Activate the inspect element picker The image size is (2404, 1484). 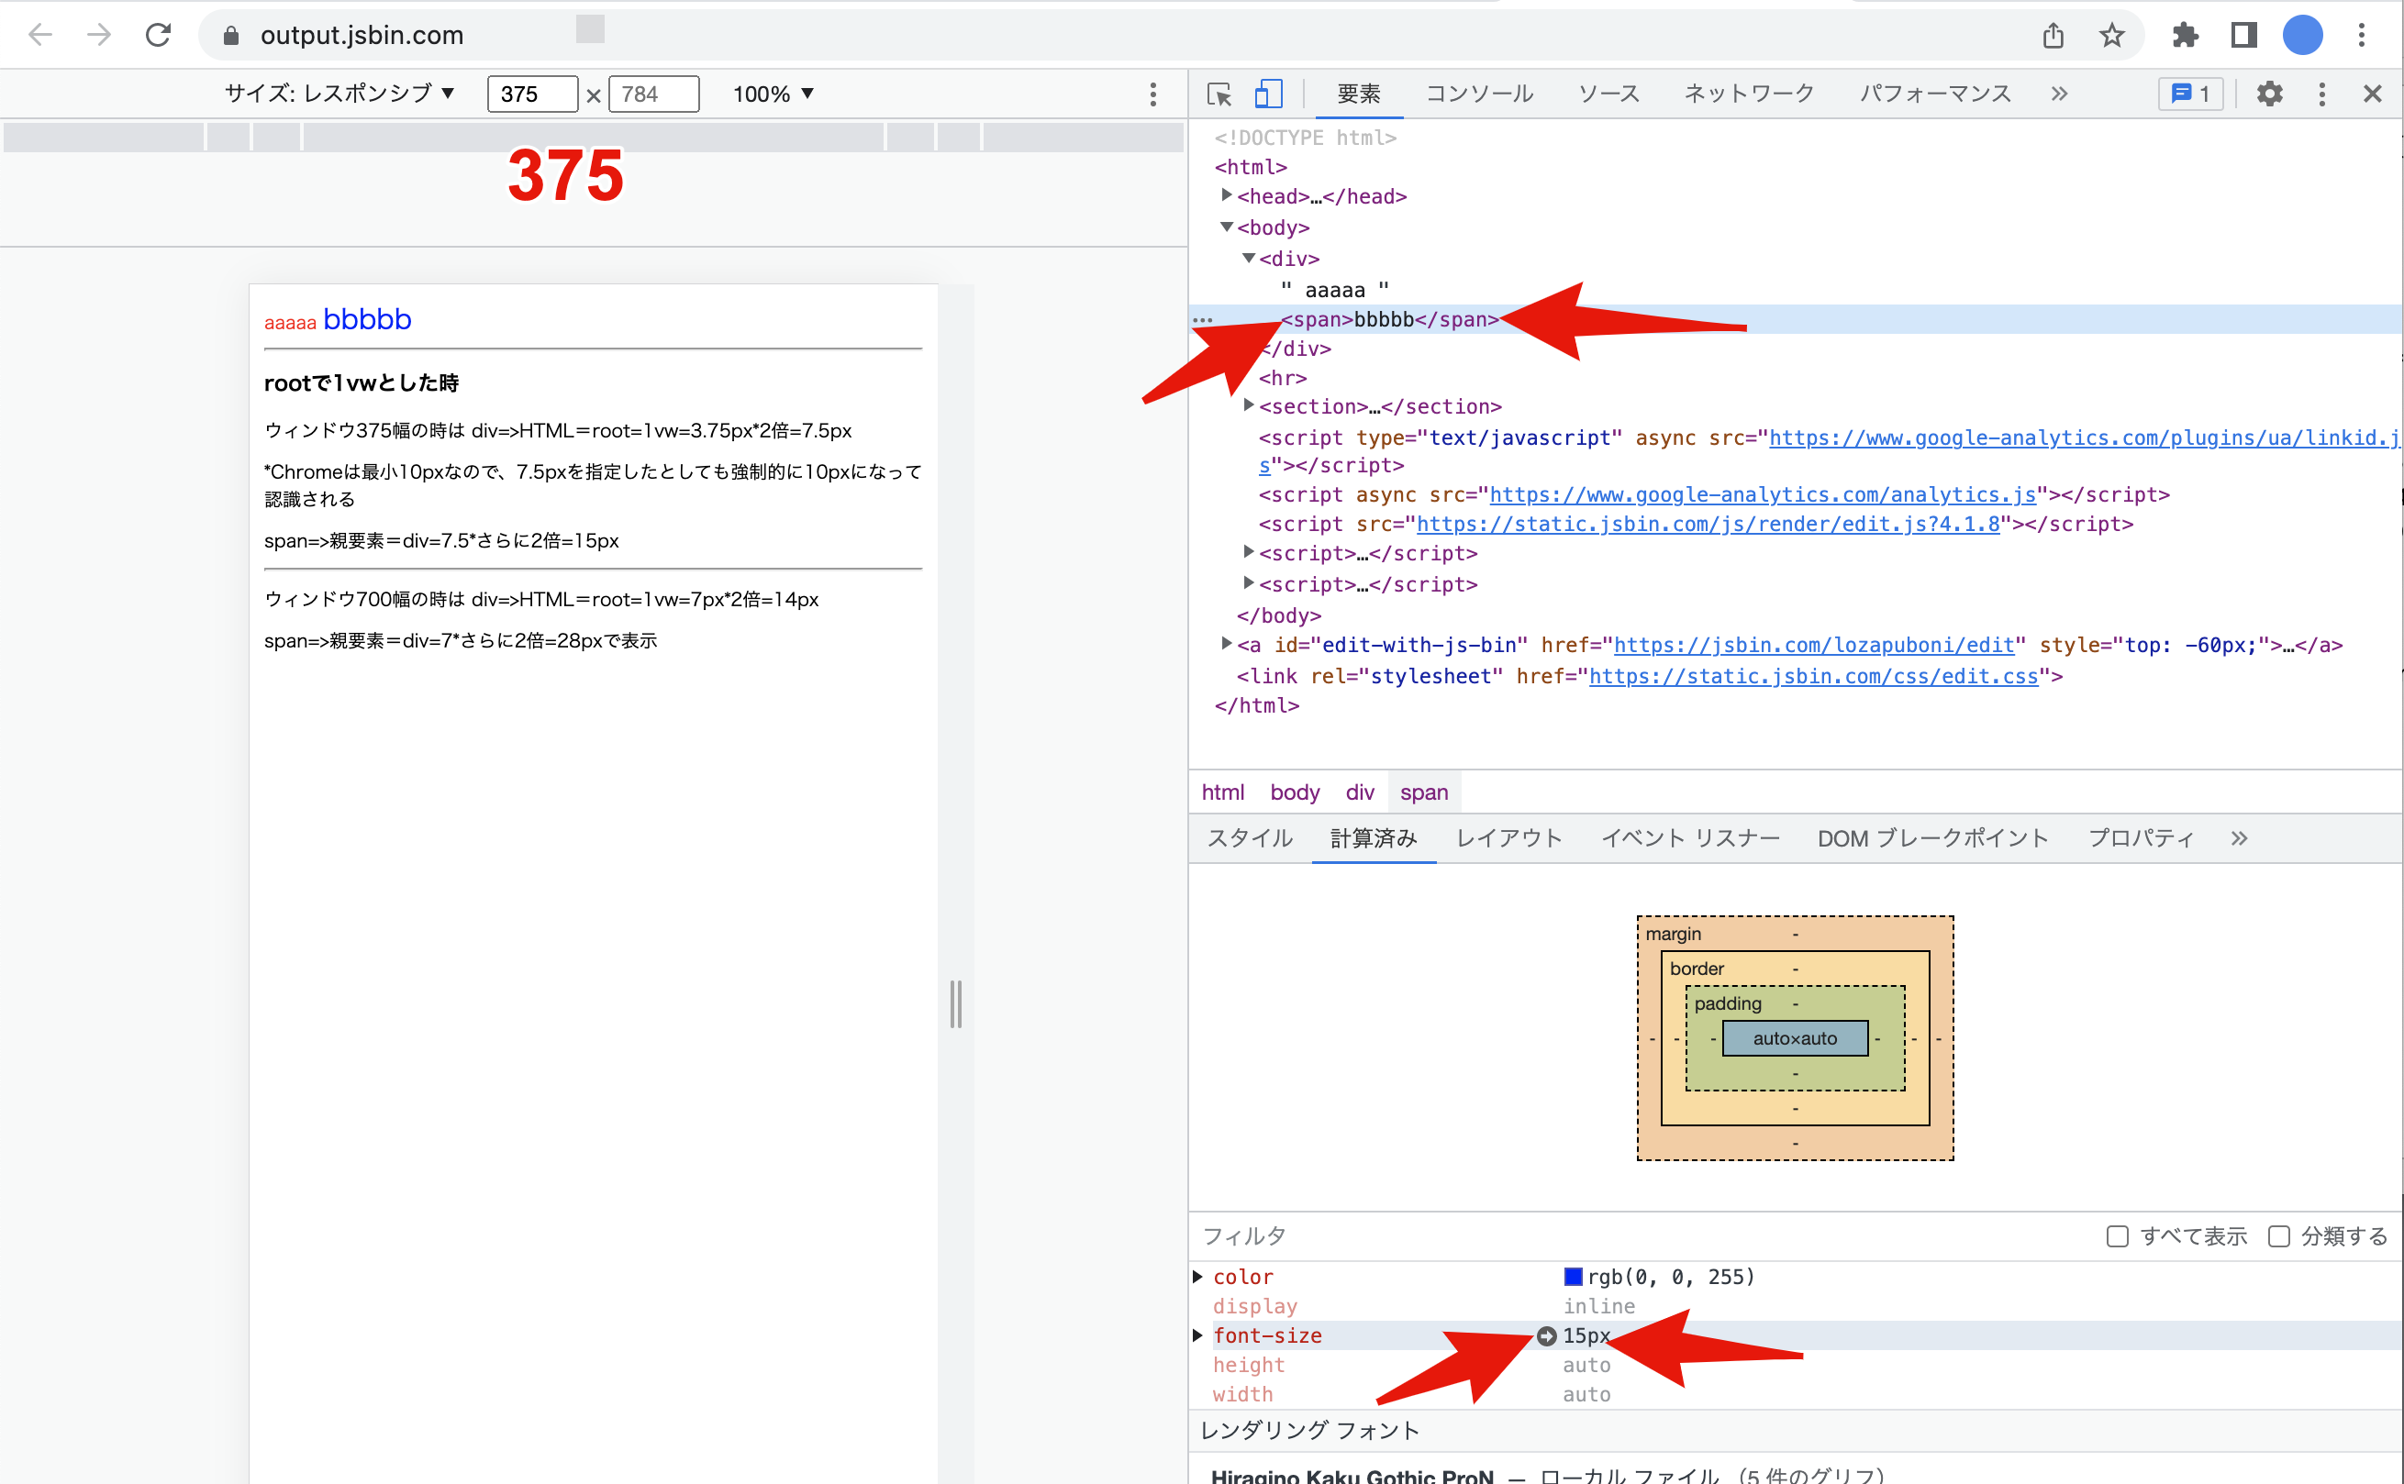[1219, 94]
